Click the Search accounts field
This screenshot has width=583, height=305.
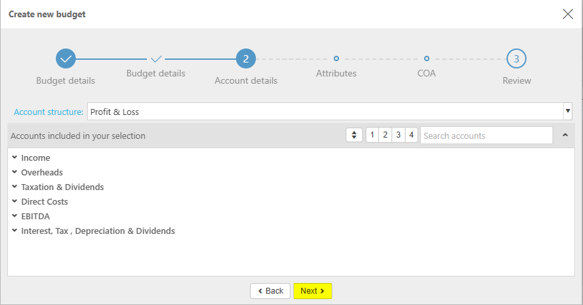(x=486, y=136)
